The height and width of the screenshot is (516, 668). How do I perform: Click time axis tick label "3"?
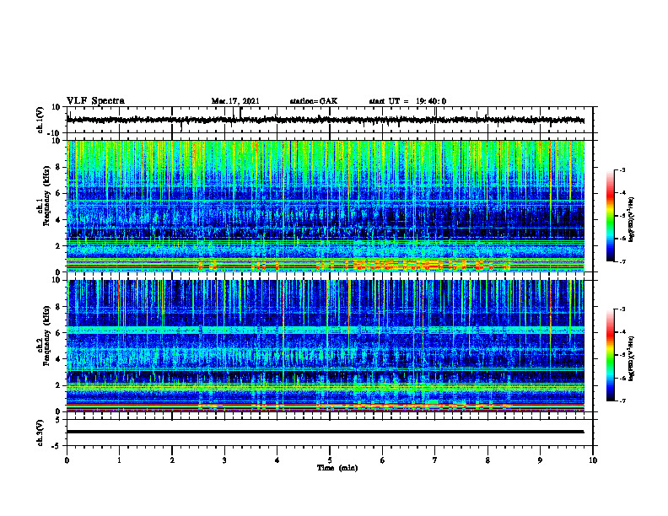[224, 460]
